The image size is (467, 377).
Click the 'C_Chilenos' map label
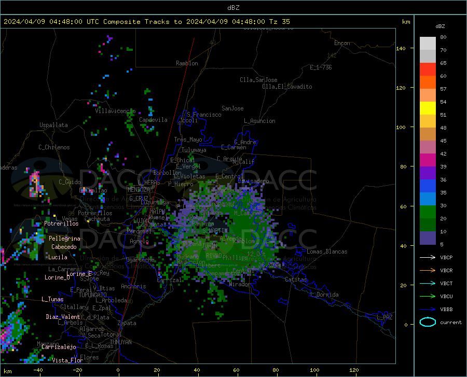tap(54, 147)
